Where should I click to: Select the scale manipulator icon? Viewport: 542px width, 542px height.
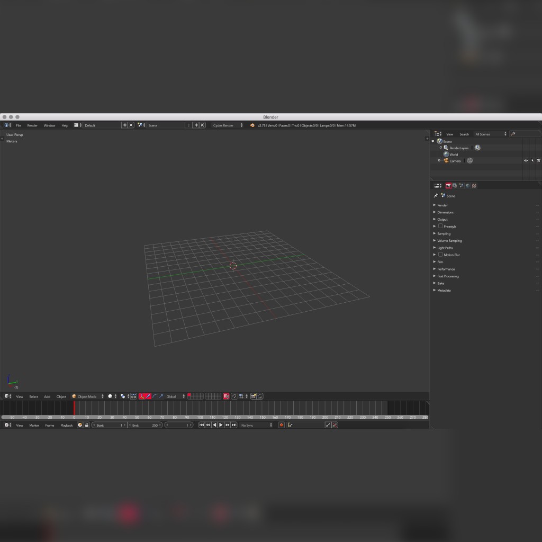tap(161, 396)
